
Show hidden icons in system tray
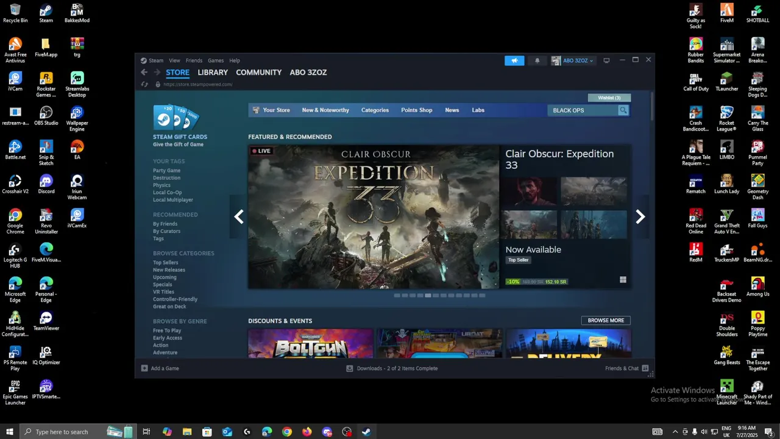click(x=675, y=432)
